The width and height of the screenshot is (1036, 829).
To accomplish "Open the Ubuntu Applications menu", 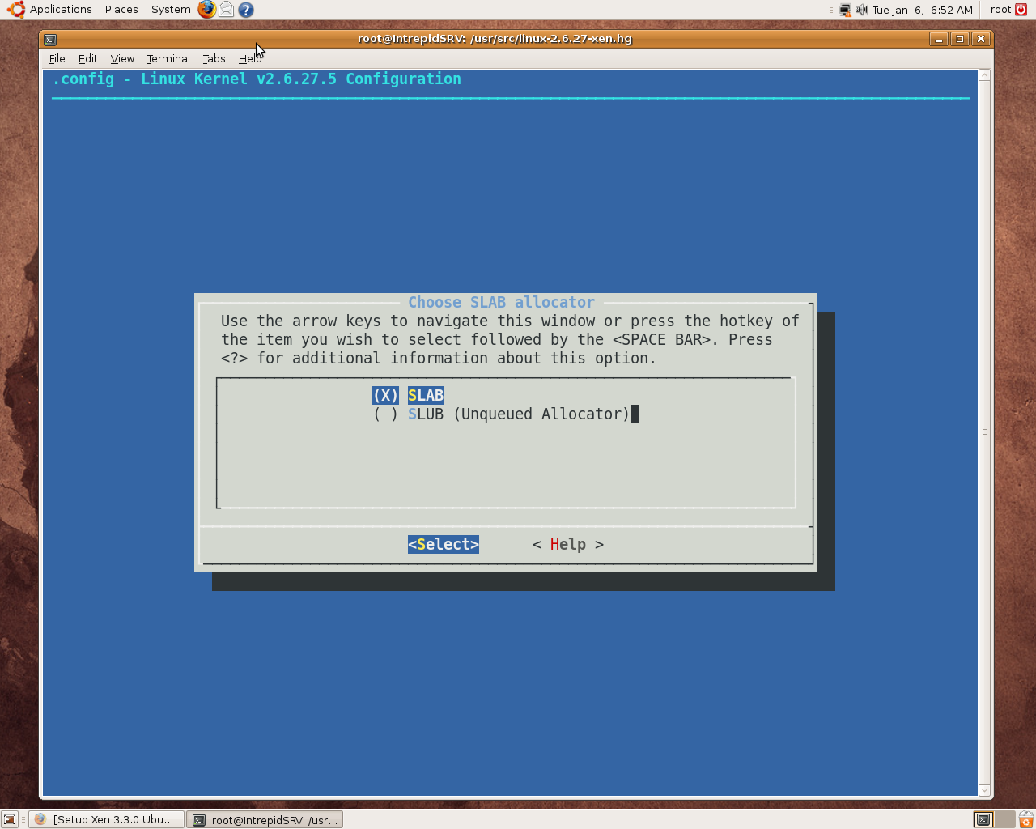I will pos(49,10).
